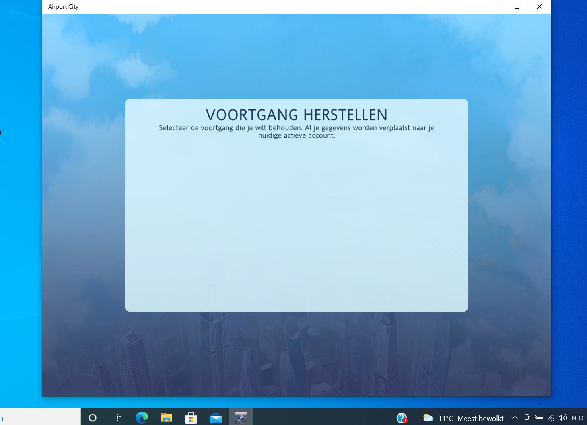Open the Meet Now tray icon
The image size is (587, 425).
527,418
